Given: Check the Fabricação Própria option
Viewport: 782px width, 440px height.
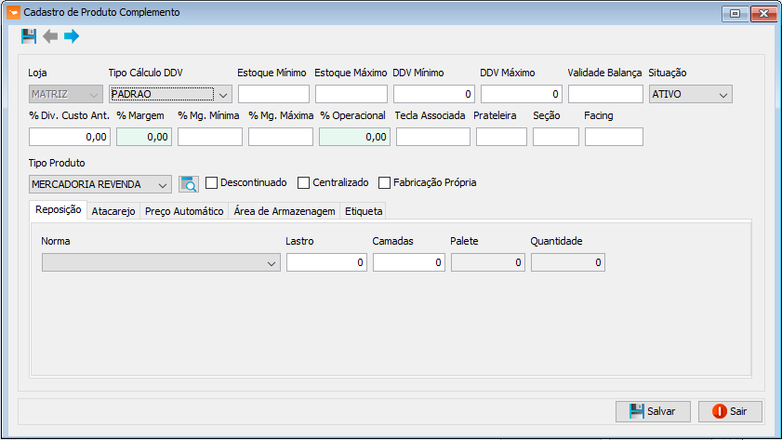Looking at the screenshot, I should pos(384,183).
